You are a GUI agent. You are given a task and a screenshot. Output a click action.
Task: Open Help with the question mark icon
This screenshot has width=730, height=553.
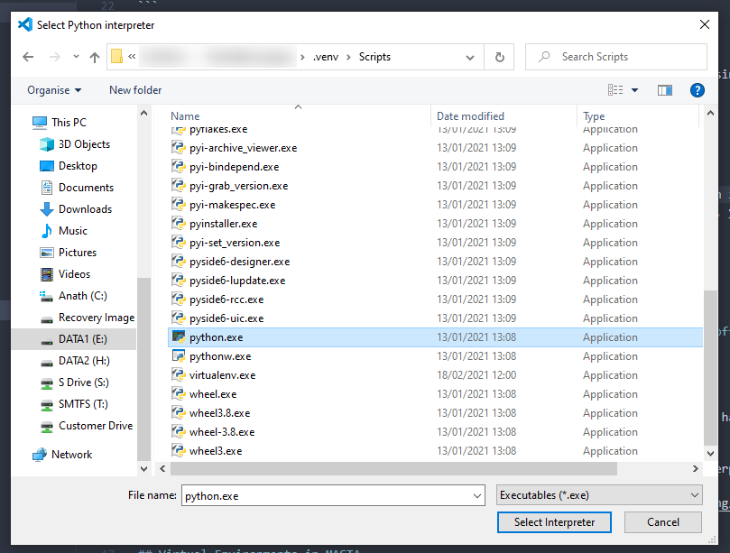[x=697, y=90]
